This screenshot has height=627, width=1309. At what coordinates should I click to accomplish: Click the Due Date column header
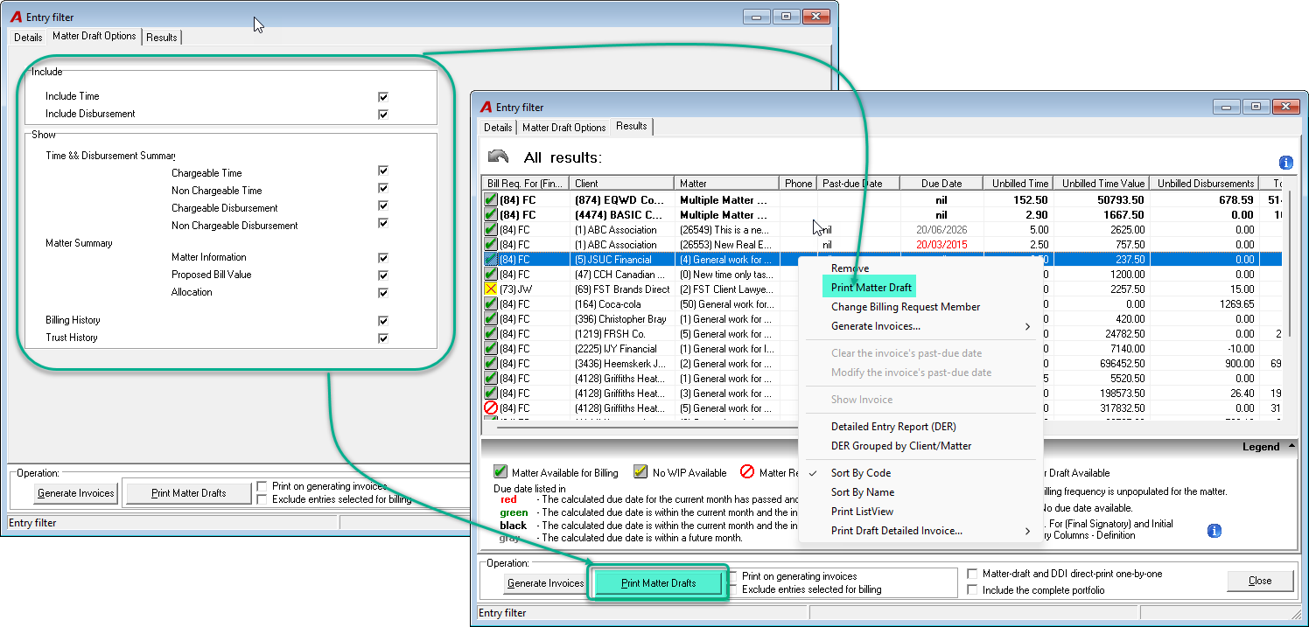pyautogui.click(x=941, y=184)
